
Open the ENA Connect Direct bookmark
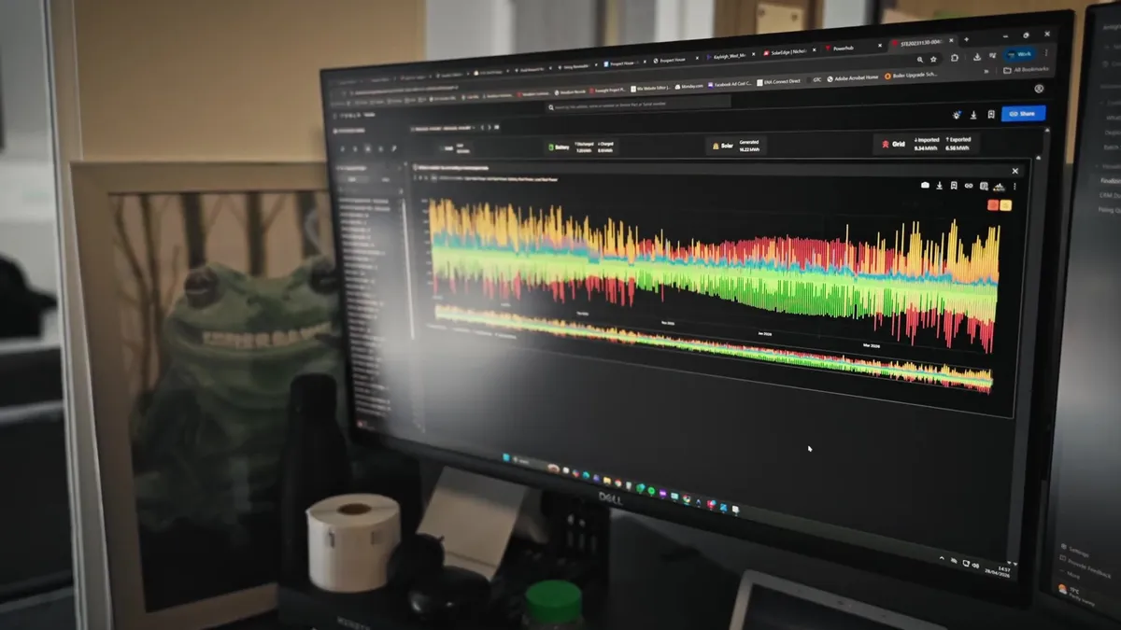777,81
